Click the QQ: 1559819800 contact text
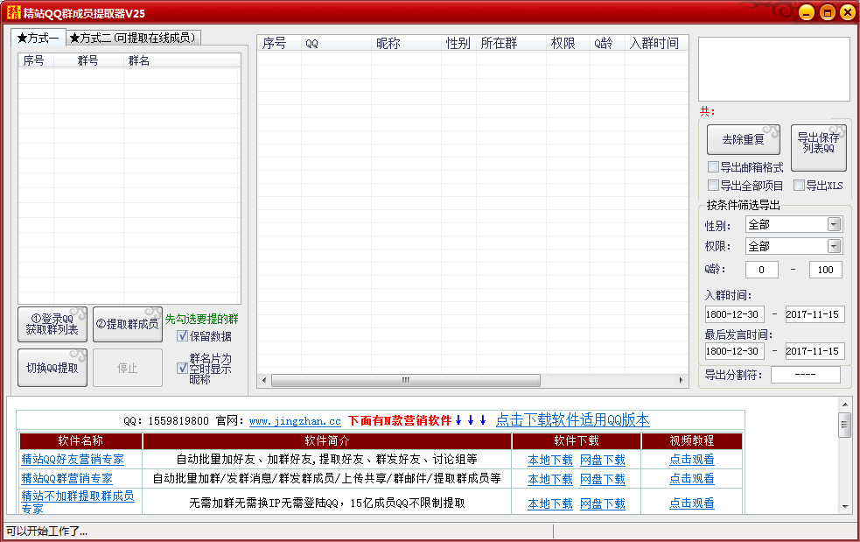This screenshot has height=542, width=860. point(166,421)
